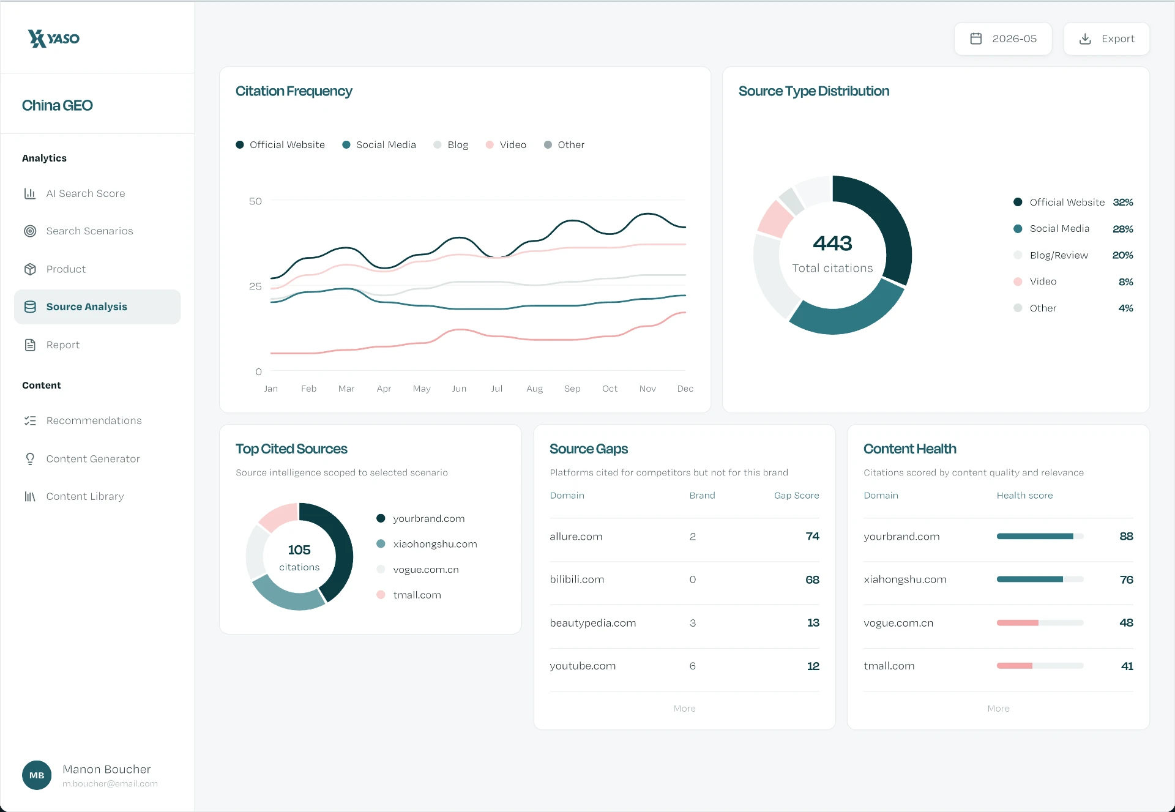Click More under Source Gaps table
The height and width of the screenshot is (812, 1175).
click(684, 709)
